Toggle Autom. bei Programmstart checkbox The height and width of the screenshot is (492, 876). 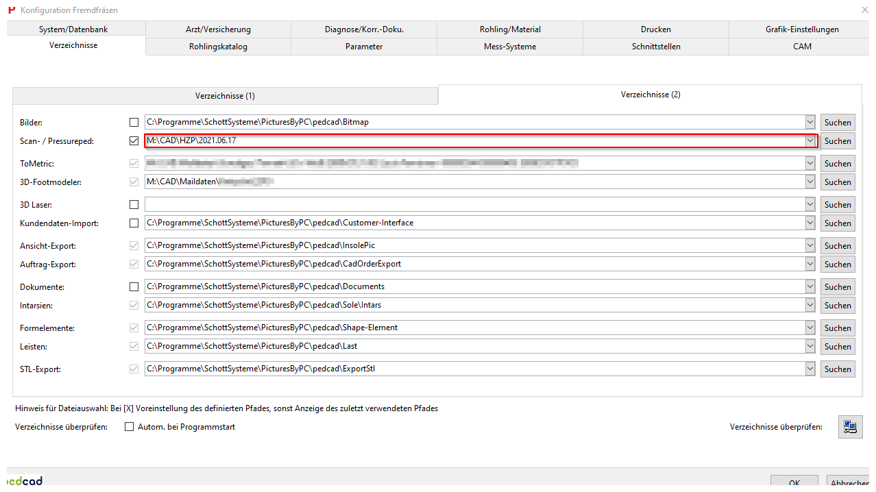tap(130, 427)
